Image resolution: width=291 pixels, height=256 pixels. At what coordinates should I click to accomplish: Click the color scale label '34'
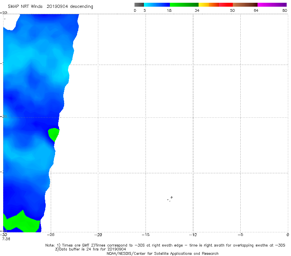click(x=197, y=10)
